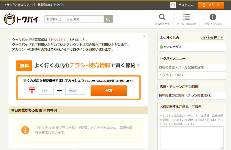Click the first postal code field 123
The image size is (231, 150).
(46, 91)
